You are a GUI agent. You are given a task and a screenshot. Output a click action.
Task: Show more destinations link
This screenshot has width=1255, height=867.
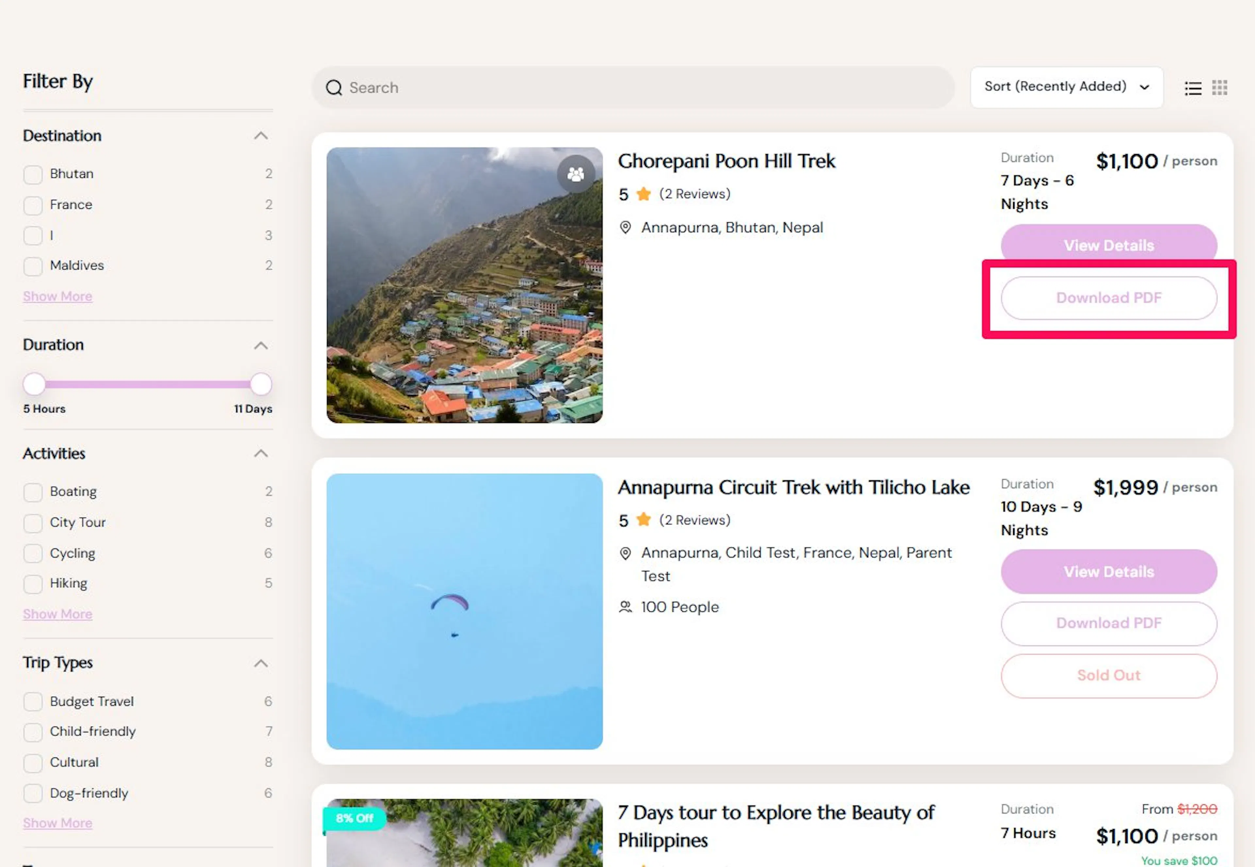point(58,297)
